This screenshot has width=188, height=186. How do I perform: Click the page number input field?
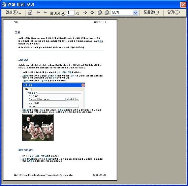pyautogui.click(x=70, y=13)
